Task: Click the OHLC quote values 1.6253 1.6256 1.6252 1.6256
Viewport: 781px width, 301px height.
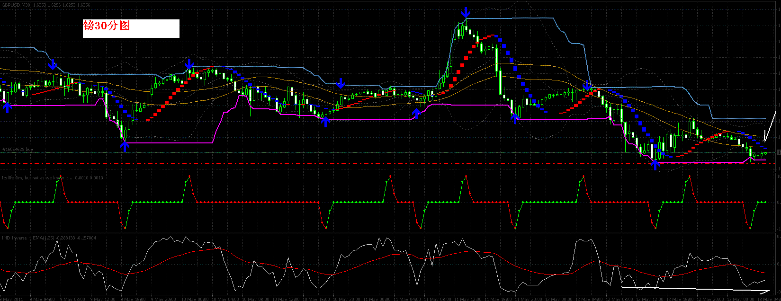Action: [x=62, y=4]
